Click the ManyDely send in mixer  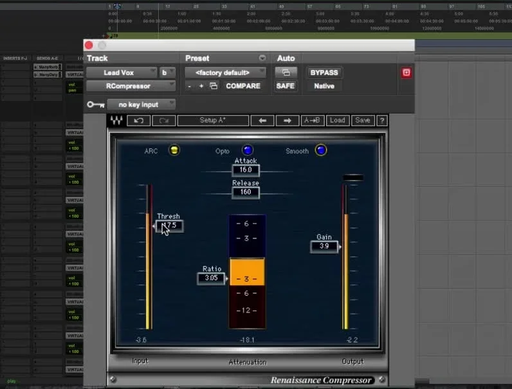pos(48,75)
